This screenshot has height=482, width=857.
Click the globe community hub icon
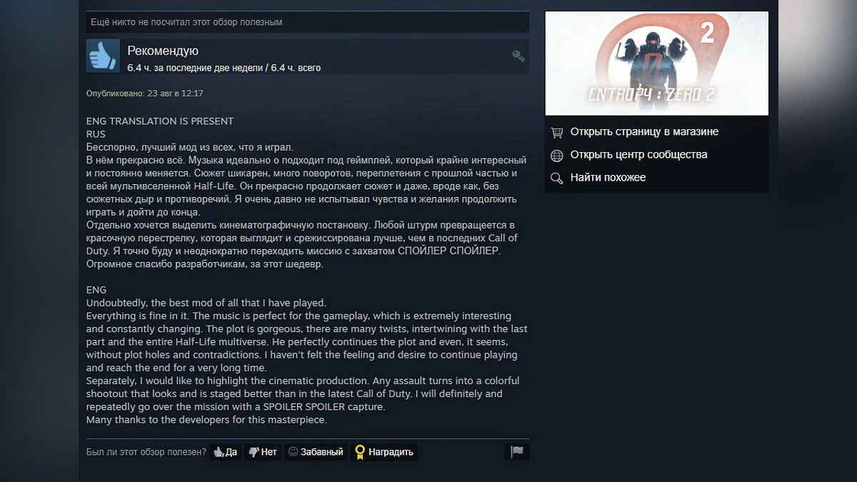(x=557, y=155)
